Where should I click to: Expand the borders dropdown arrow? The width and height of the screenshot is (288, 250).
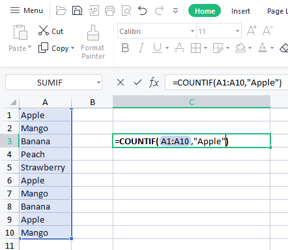pos(205,48)
